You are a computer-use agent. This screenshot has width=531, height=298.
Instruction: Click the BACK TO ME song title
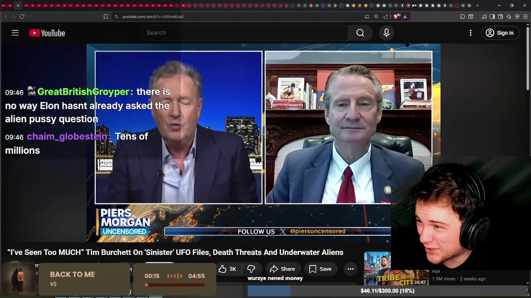[x=72, y=274]
